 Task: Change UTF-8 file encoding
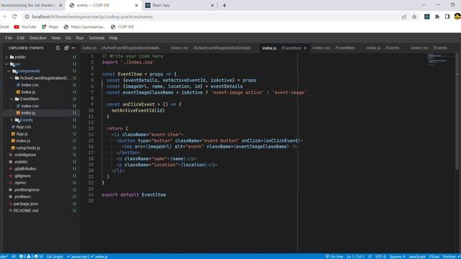380,257
